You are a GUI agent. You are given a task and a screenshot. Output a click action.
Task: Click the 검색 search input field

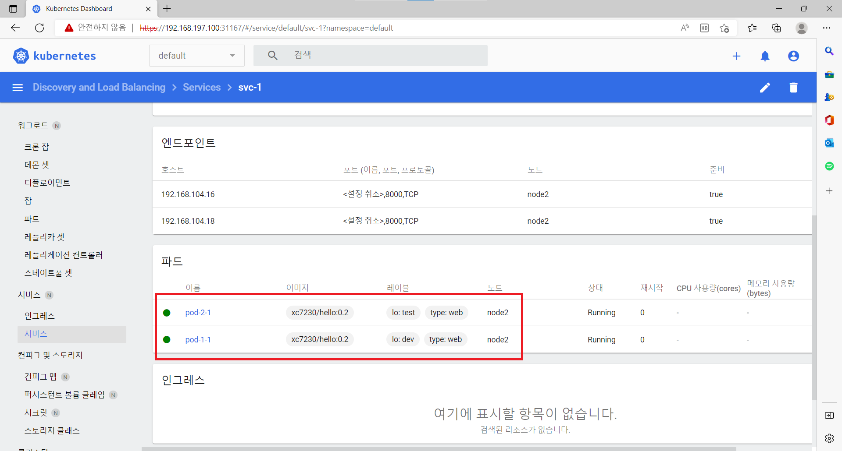[371, 56]
